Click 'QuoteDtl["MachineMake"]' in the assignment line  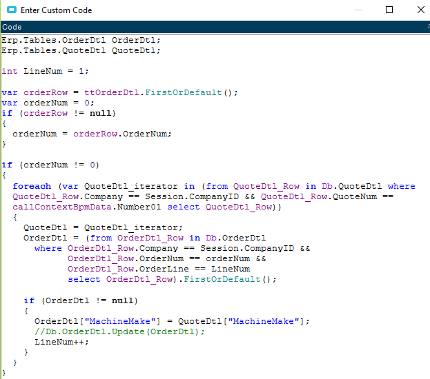[x=242, y=321]
